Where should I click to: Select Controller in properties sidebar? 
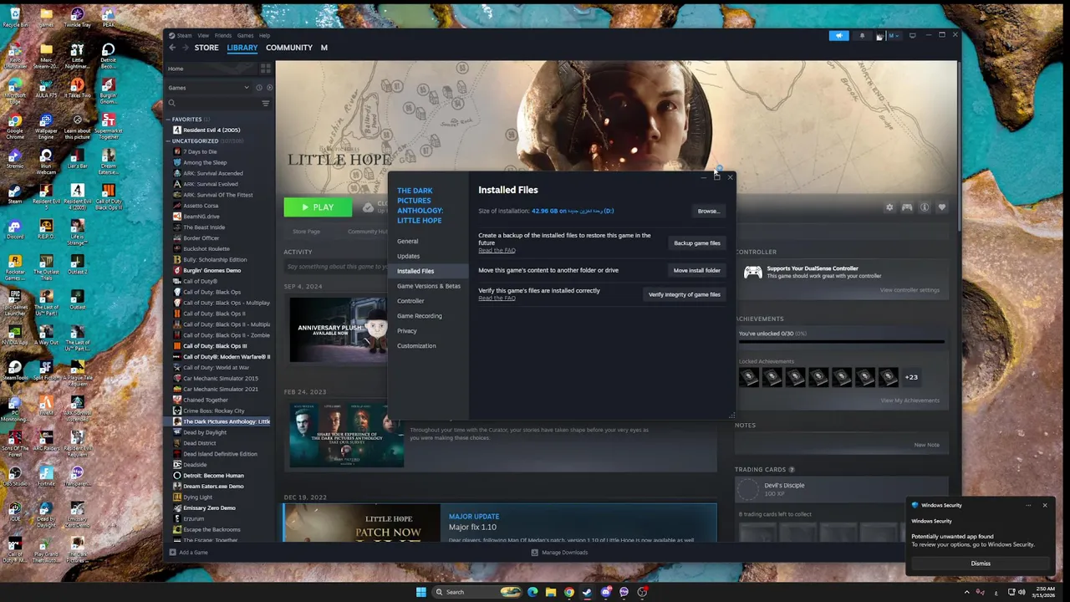(x=410, y=301)
